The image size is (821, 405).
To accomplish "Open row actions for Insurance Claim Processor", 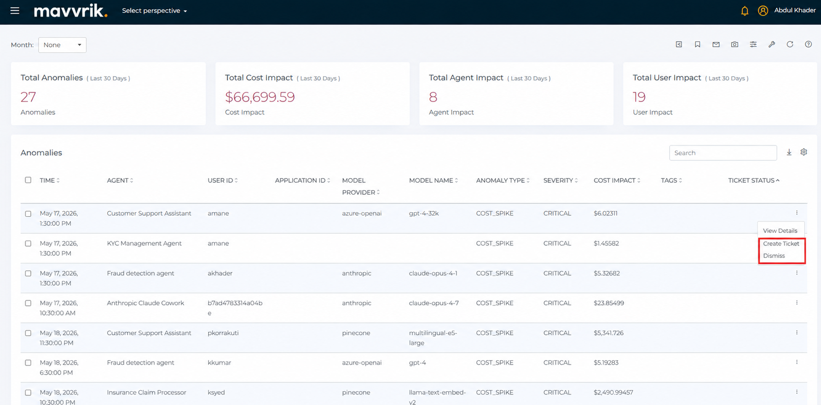I will click(x=797, y=392).
